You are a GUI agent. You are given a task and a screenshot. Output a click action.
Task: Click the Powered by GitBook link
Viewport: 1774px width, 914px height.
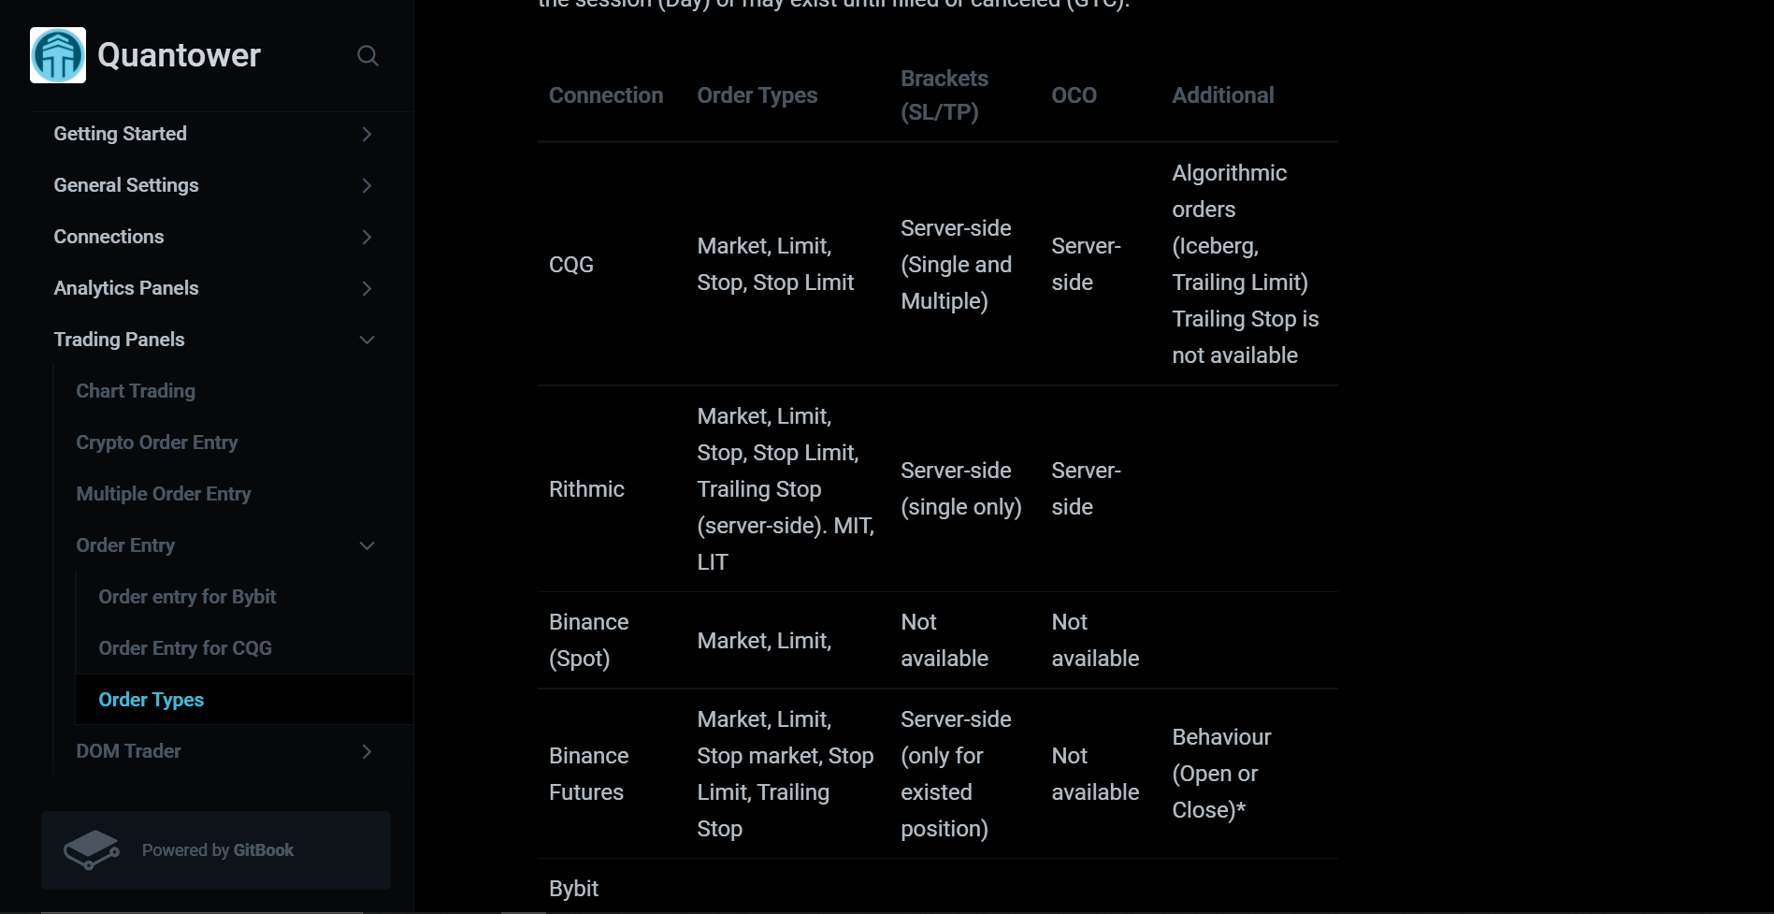point(216,850)
